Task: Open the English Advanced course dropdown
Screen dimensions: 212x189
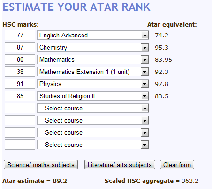Action: 93,35
